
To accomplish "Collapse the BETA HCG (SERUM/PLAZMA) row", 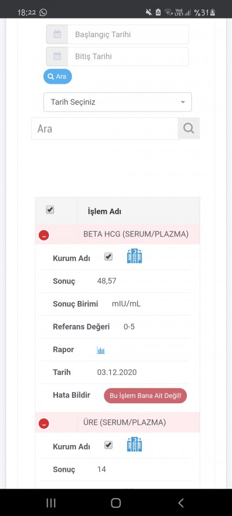I will coord(43,235).
